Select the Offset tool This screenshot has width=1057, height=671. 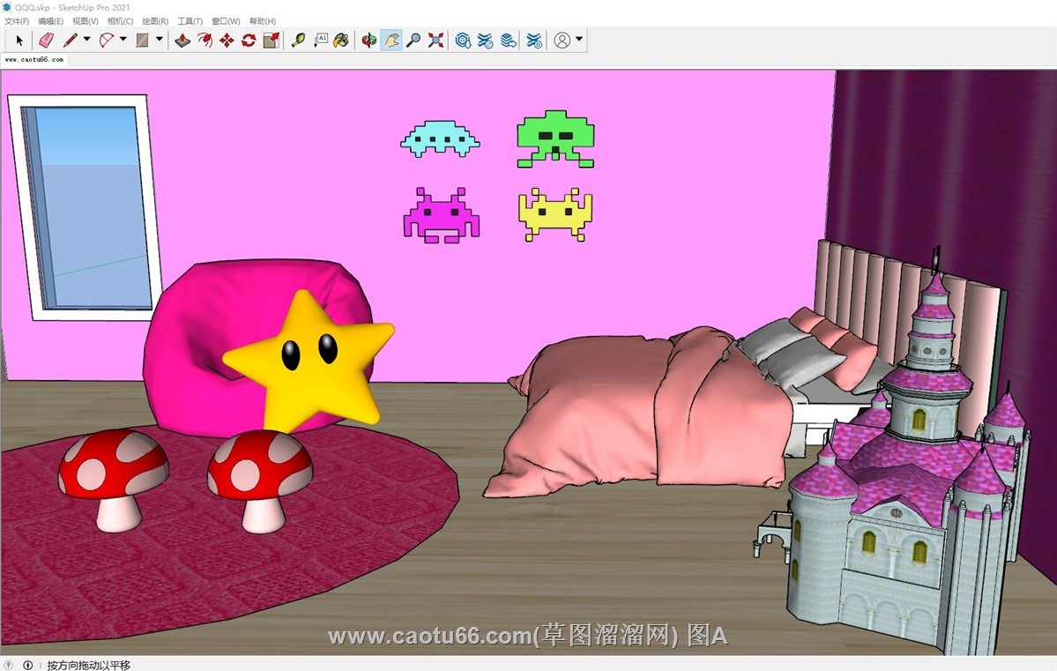click(x=205, y=41)
